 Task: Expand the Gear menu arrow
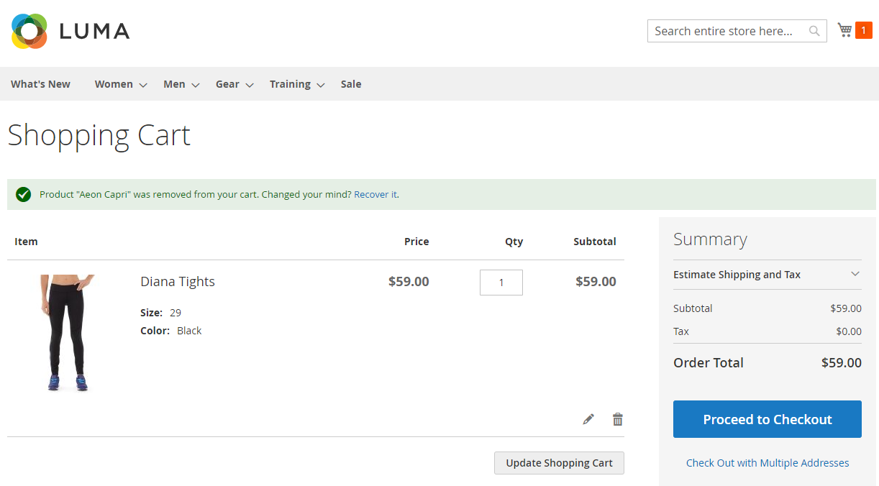(250, 85)
